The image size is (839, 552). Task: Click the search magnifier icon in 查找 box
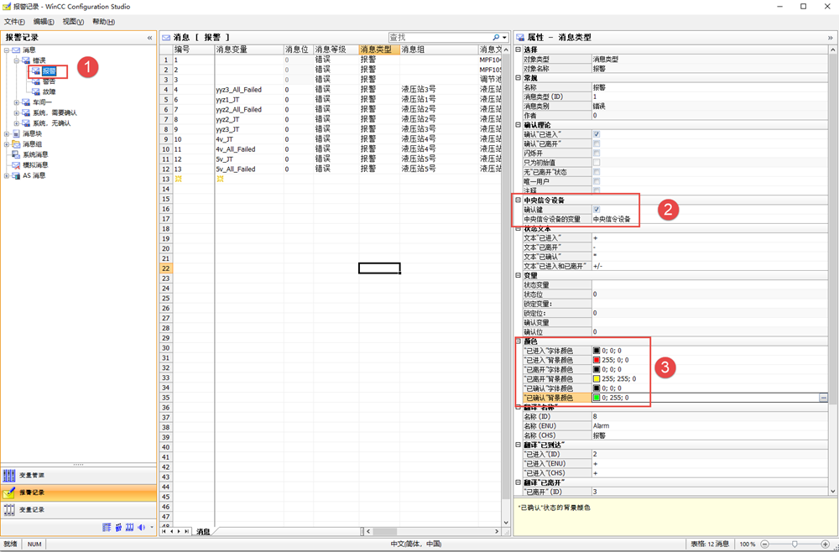click(x=496, y=38)
